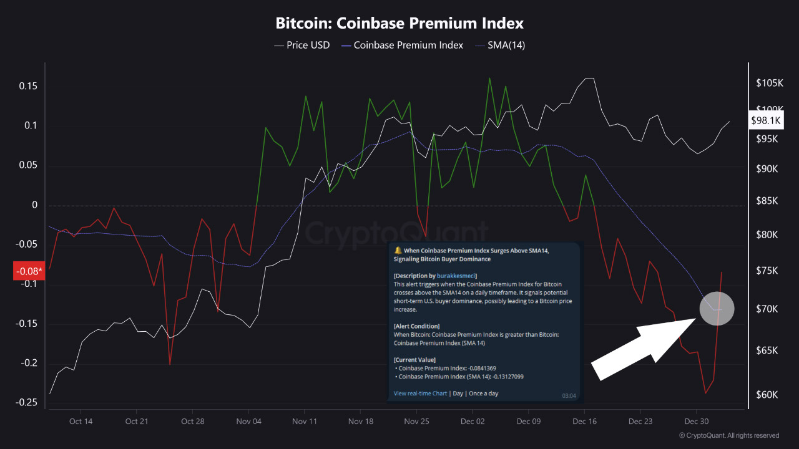Click the bell icon in the alert popup

click(398, 250)
